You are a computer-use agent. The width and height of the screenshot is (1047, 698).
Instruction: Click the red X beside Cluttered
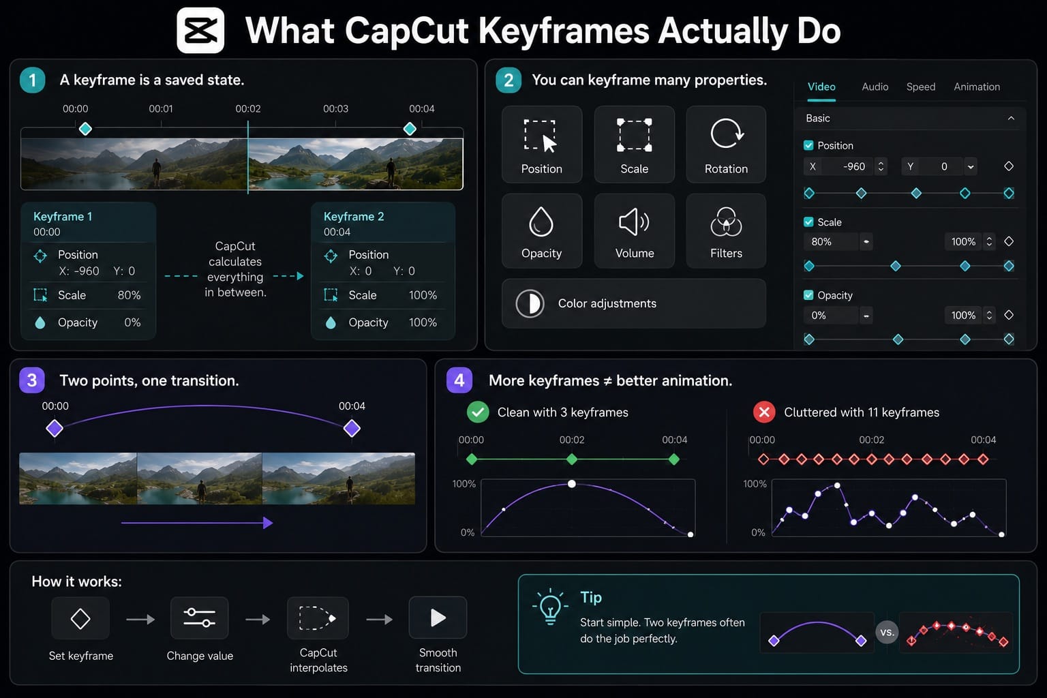pos(764,412)
